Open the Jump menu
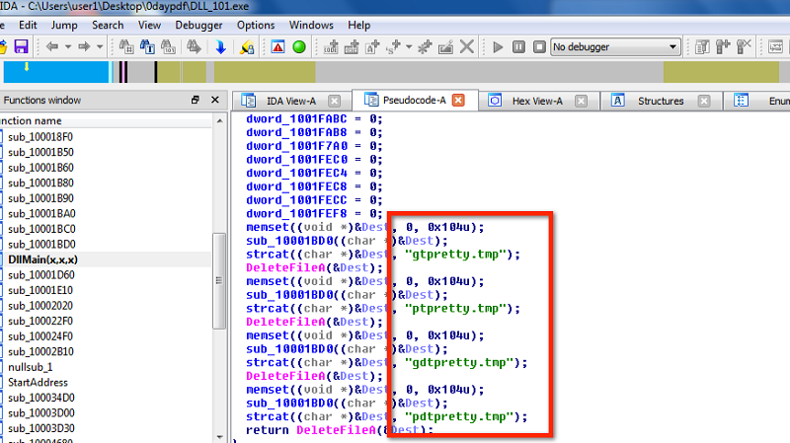Screen dimensions: 790x443 [64, 25]
